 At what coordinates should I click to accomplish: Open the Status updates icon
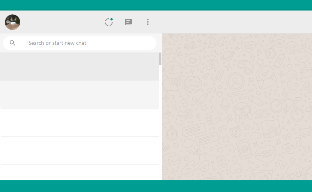click(x=109, y=22)
